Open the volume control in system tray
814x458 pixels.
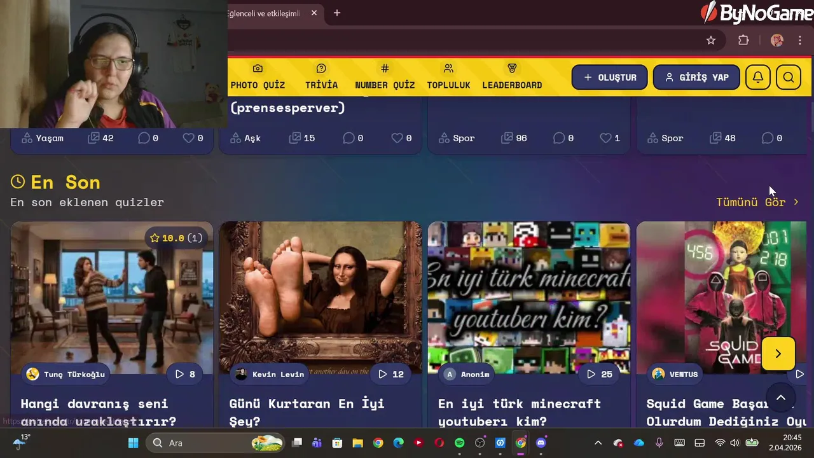tap(735, 443)
